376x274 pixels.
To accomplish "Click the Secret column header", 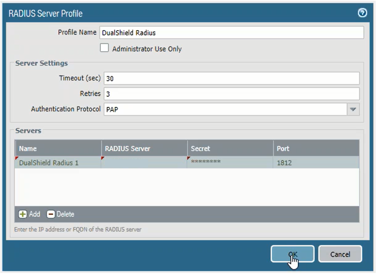I will [230, 149].
